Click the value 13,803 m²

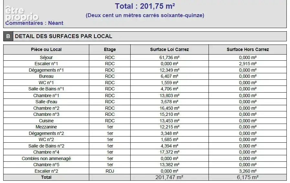[x=169, y=96]
